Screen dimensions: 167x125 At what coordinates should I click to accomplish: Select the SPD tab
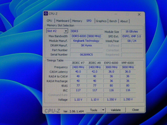[x=89, y=21]
